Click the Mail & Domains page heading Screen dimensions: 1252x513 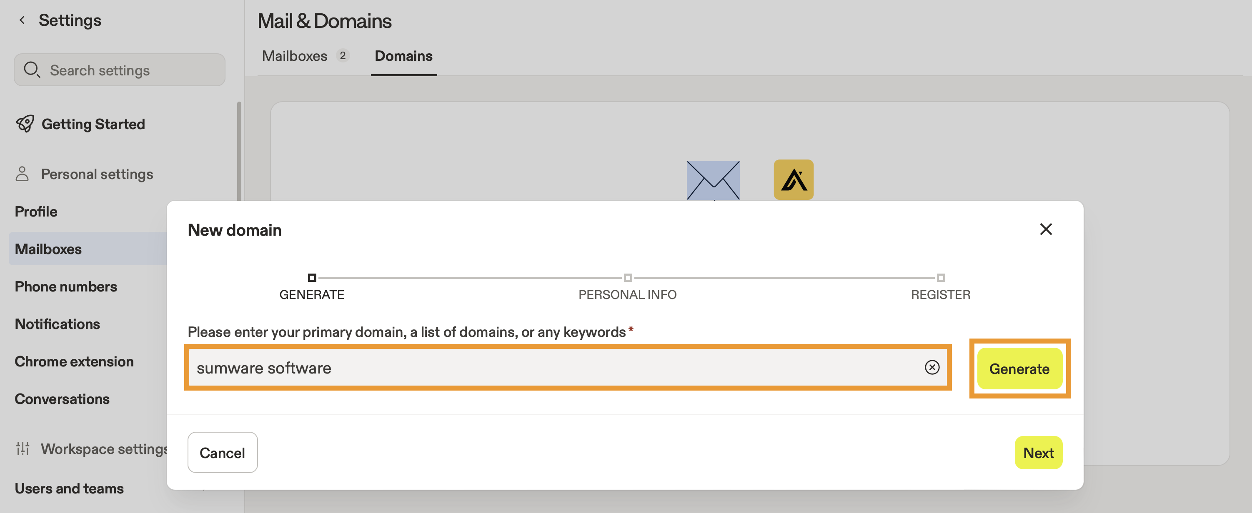pyautogui.click(x=325, y=20)
